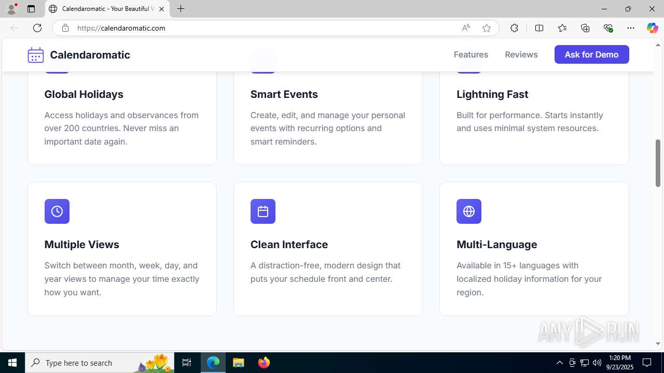Viewport: 664px width, 373px height.
Task: Open the Tab actions menu icon
Action: coord(31,9)
